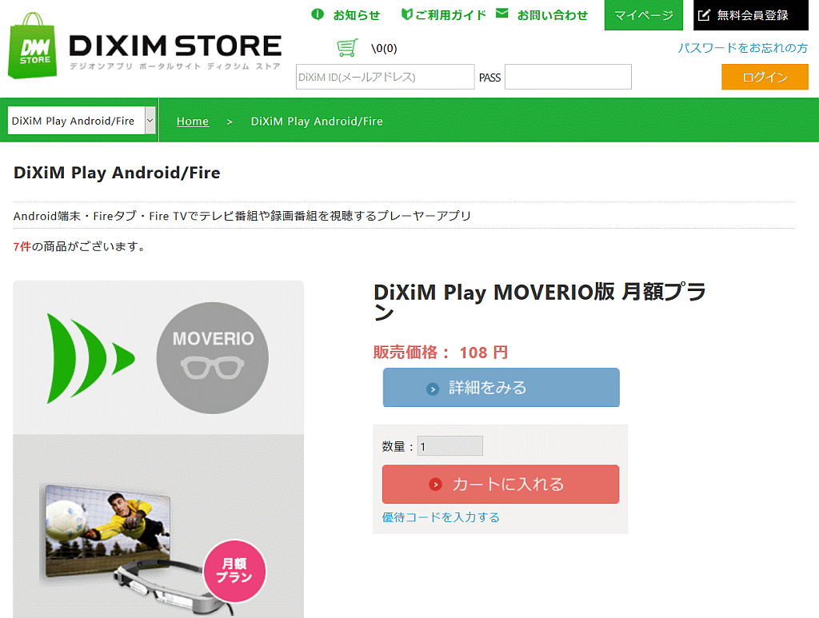Click the 無料会員登録 pencil edit icon
Viewport: 819px width, 618px height.
(704, 15)
